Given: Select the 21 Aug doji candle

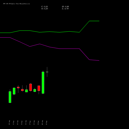Looking at the screenshot, I should click(47, 72).
